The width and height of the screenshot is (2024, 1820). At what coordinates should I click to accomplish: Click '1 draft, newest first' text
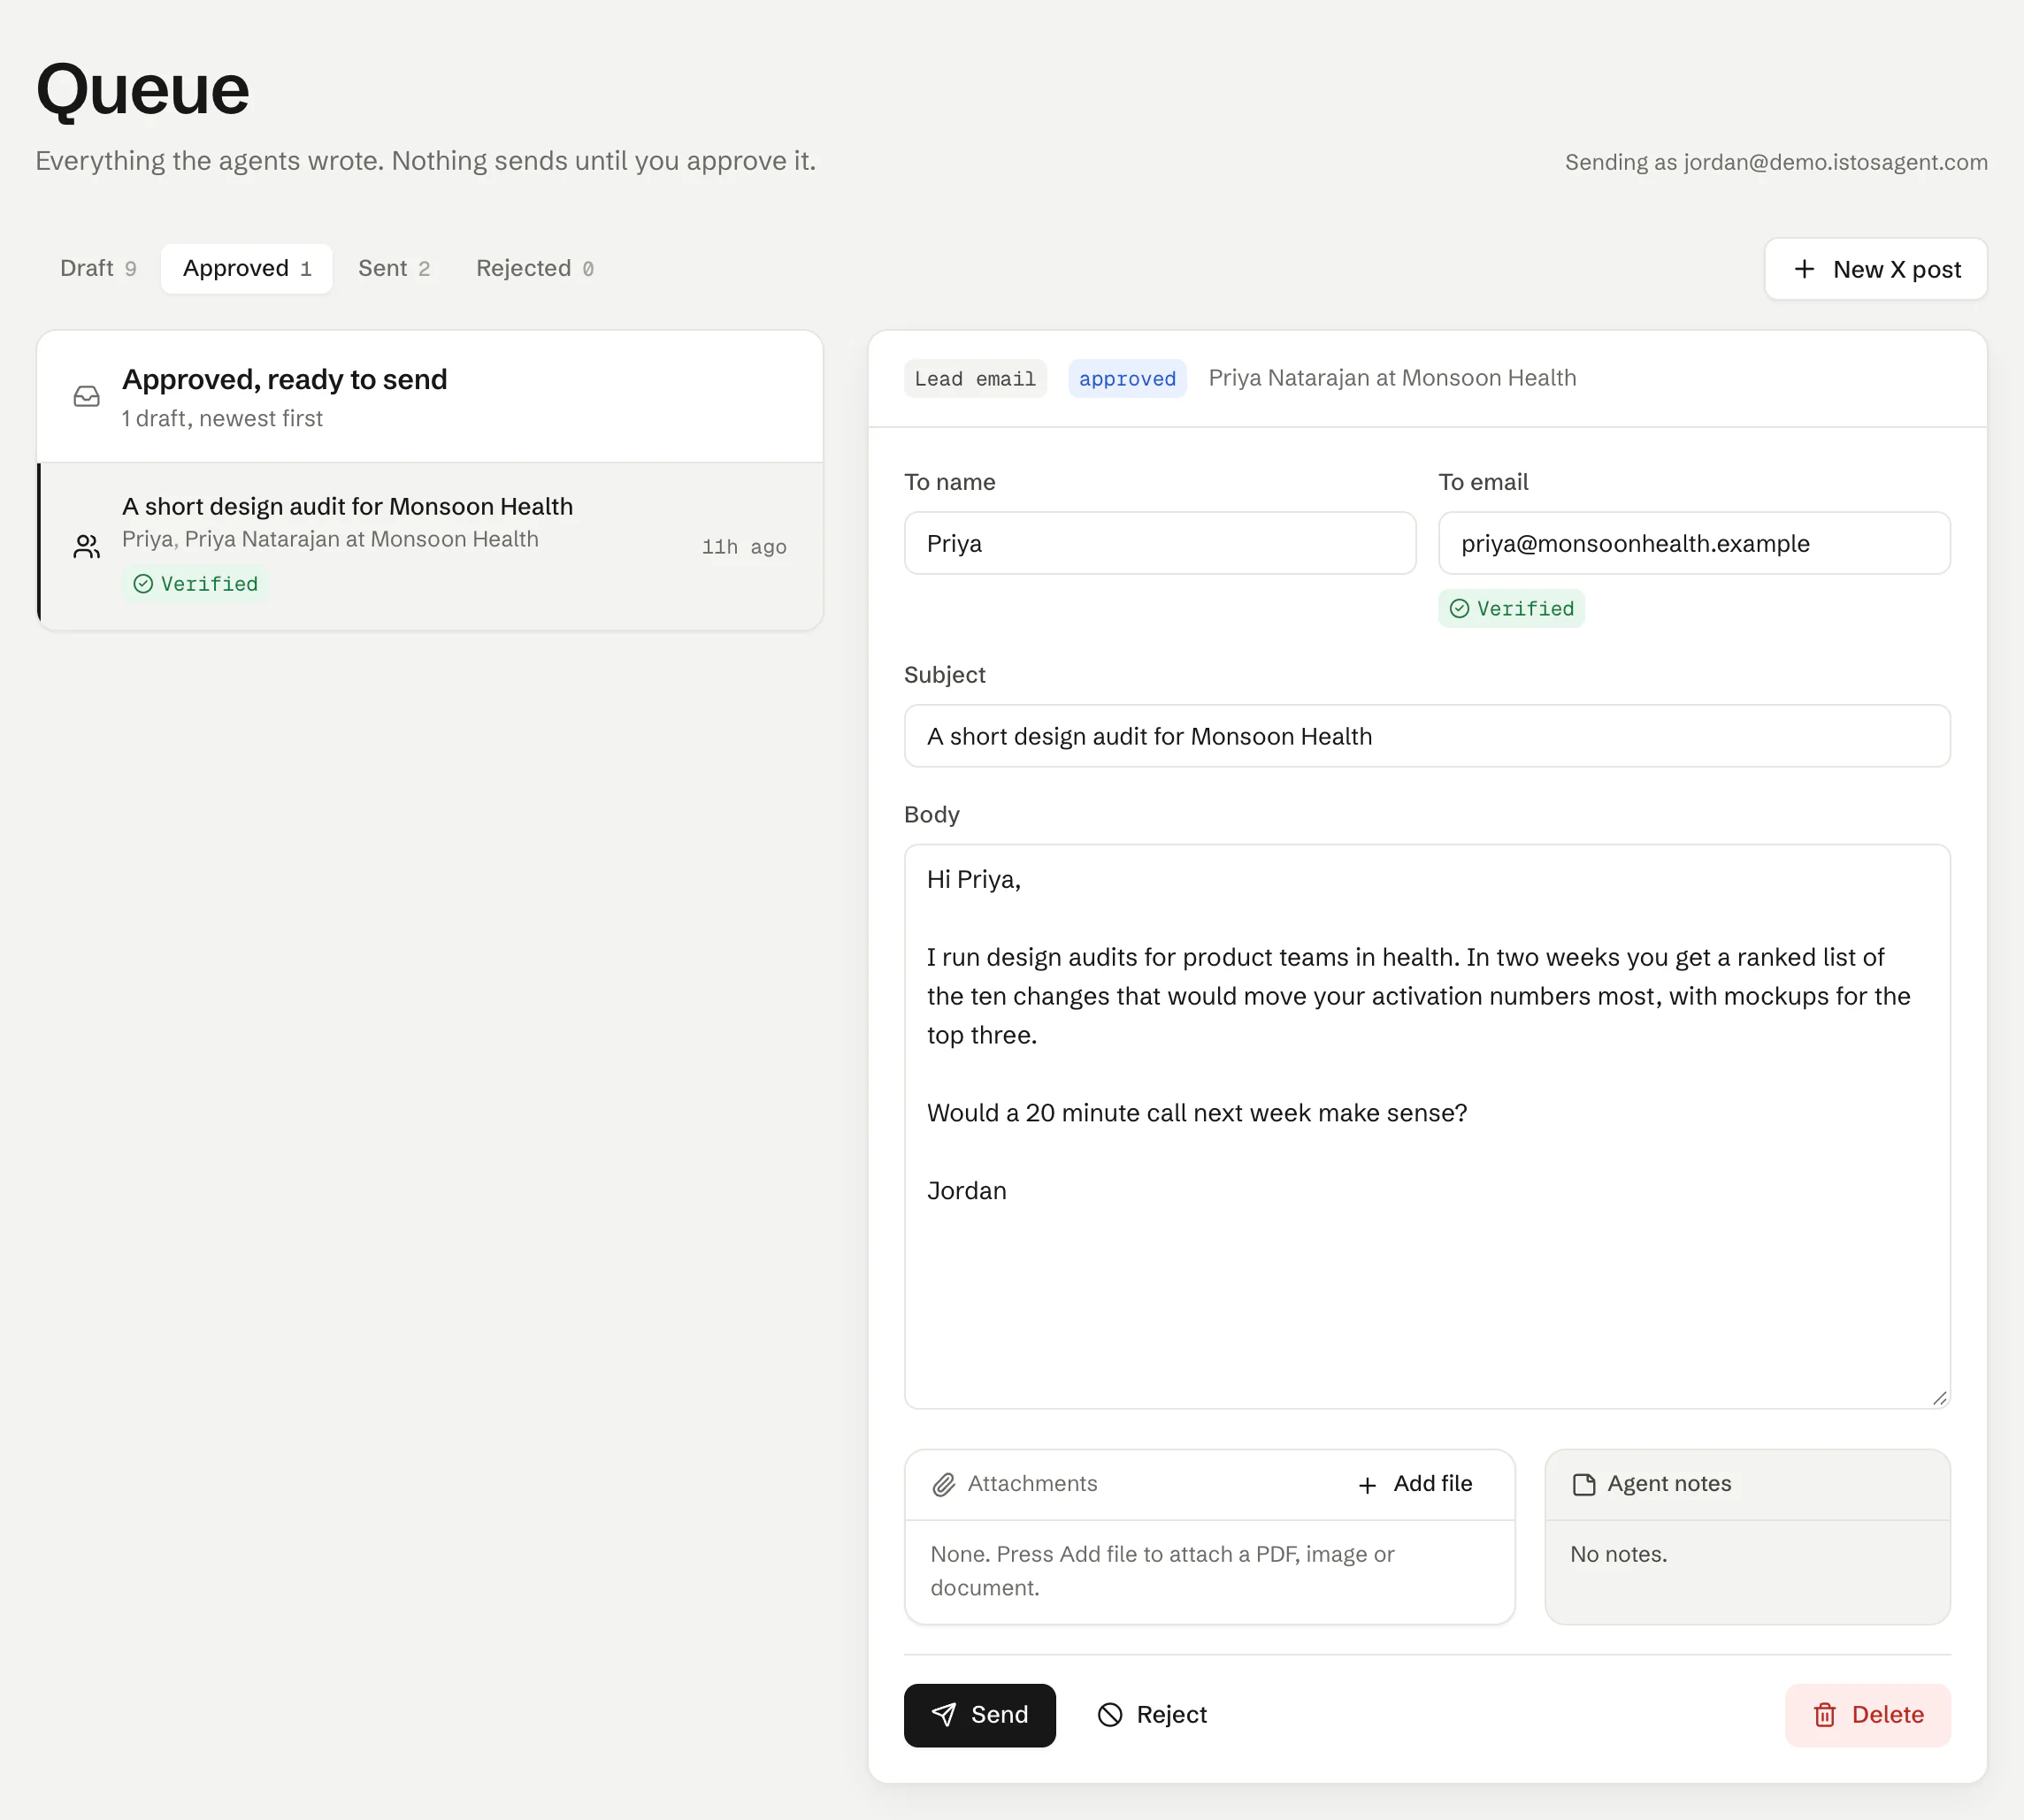(x=222, y=419)
